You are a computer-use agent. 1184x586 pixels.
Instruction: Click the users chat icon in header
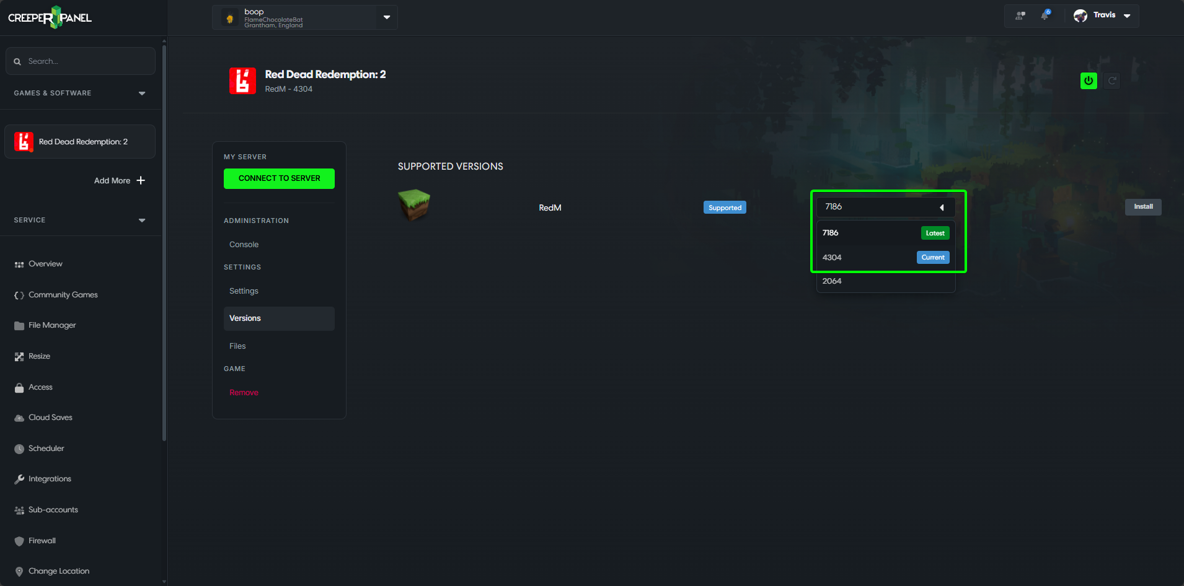[1020, 15]
